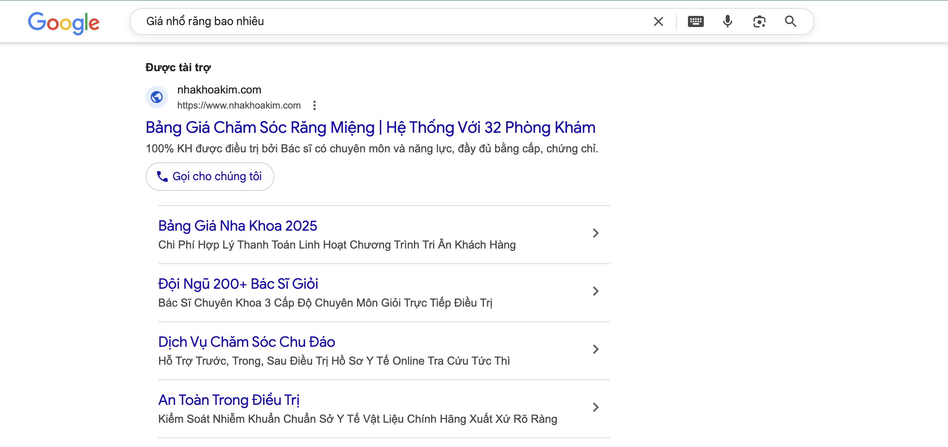Open the Dịch Vụ Chăm Sóc Chu Đáo sitelink
Screen dimensions: 948x447
[x=247, y=342]
